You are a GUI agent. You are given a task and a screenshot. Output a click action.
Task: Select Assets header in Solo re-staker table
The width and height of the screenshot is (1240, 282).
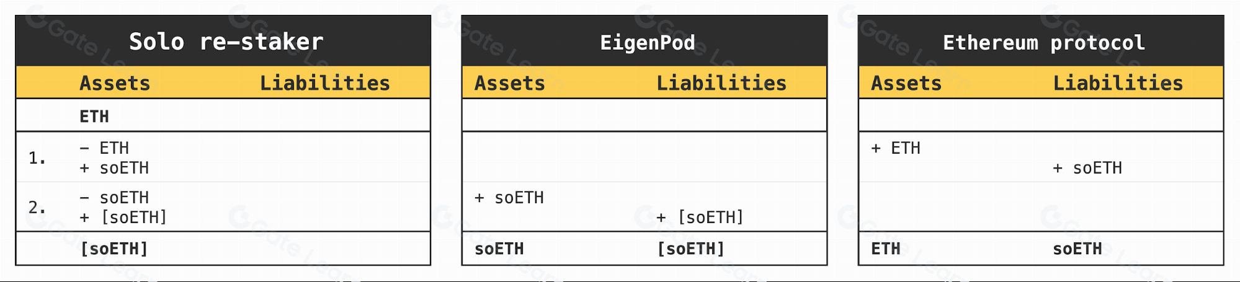pyautogui.click(x=115, y=83)
